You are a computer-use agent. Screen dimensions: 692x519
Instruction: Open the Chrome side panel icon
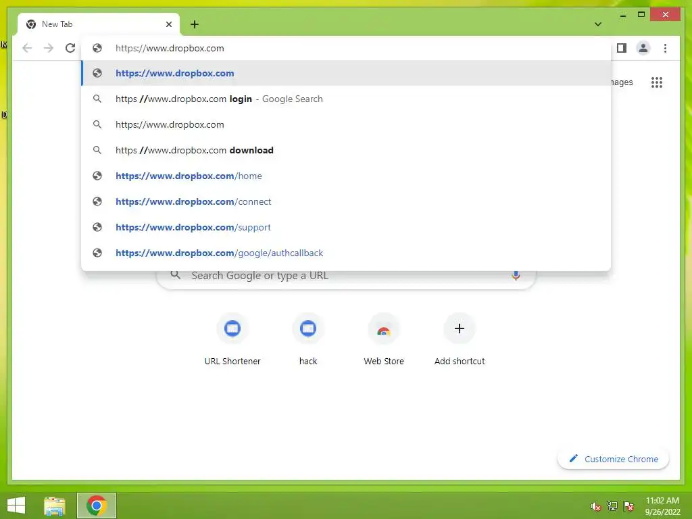[622, 48]
